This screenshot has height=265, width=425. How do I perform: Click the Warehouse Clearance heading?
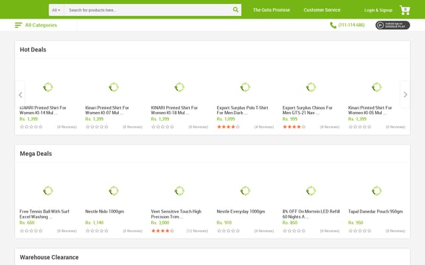coord(49,258)
